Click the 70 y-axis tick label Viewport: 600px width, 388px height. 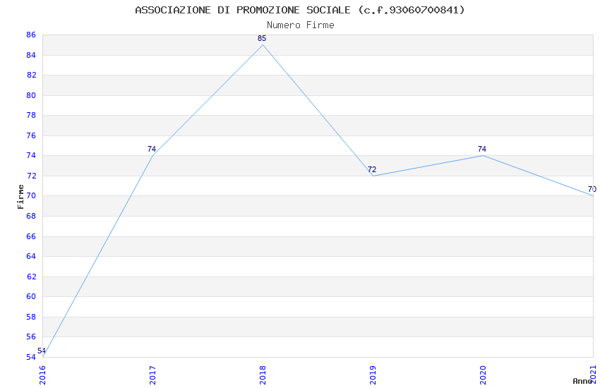pyautogui.click(x=31, y=196)
